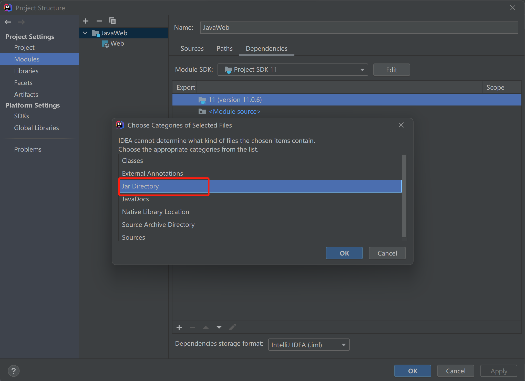The image size is (525, 381).
Task: Click the copy module icon
Action: point(112,21)
